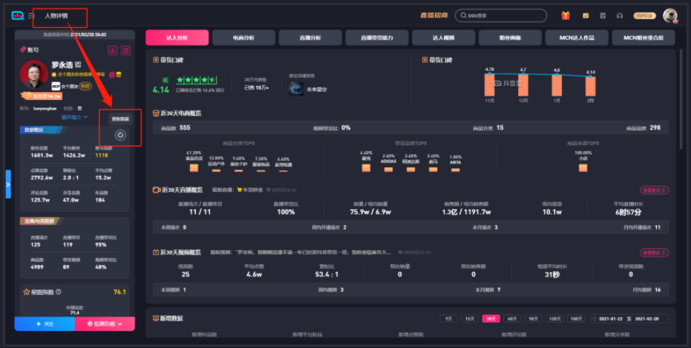Open the share/export icon in account panel
Viewport: 691px width, 348px height.
(x=125, y=50)
